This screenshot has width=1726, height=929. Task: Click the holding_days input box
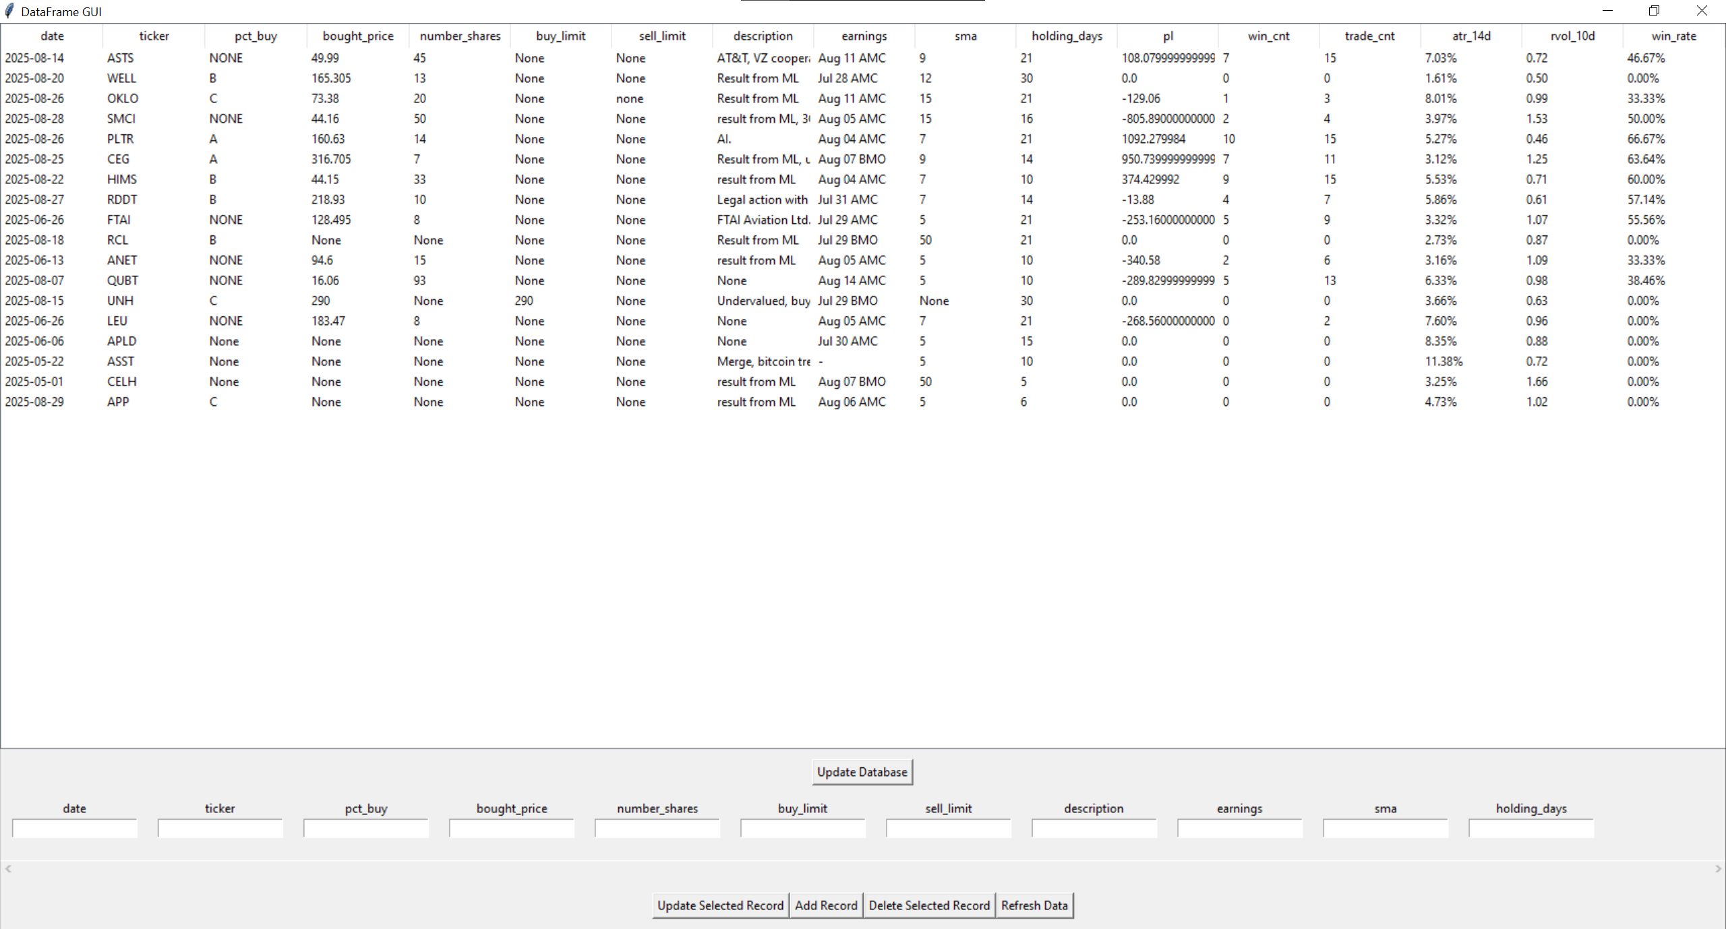coord(1530,829)
